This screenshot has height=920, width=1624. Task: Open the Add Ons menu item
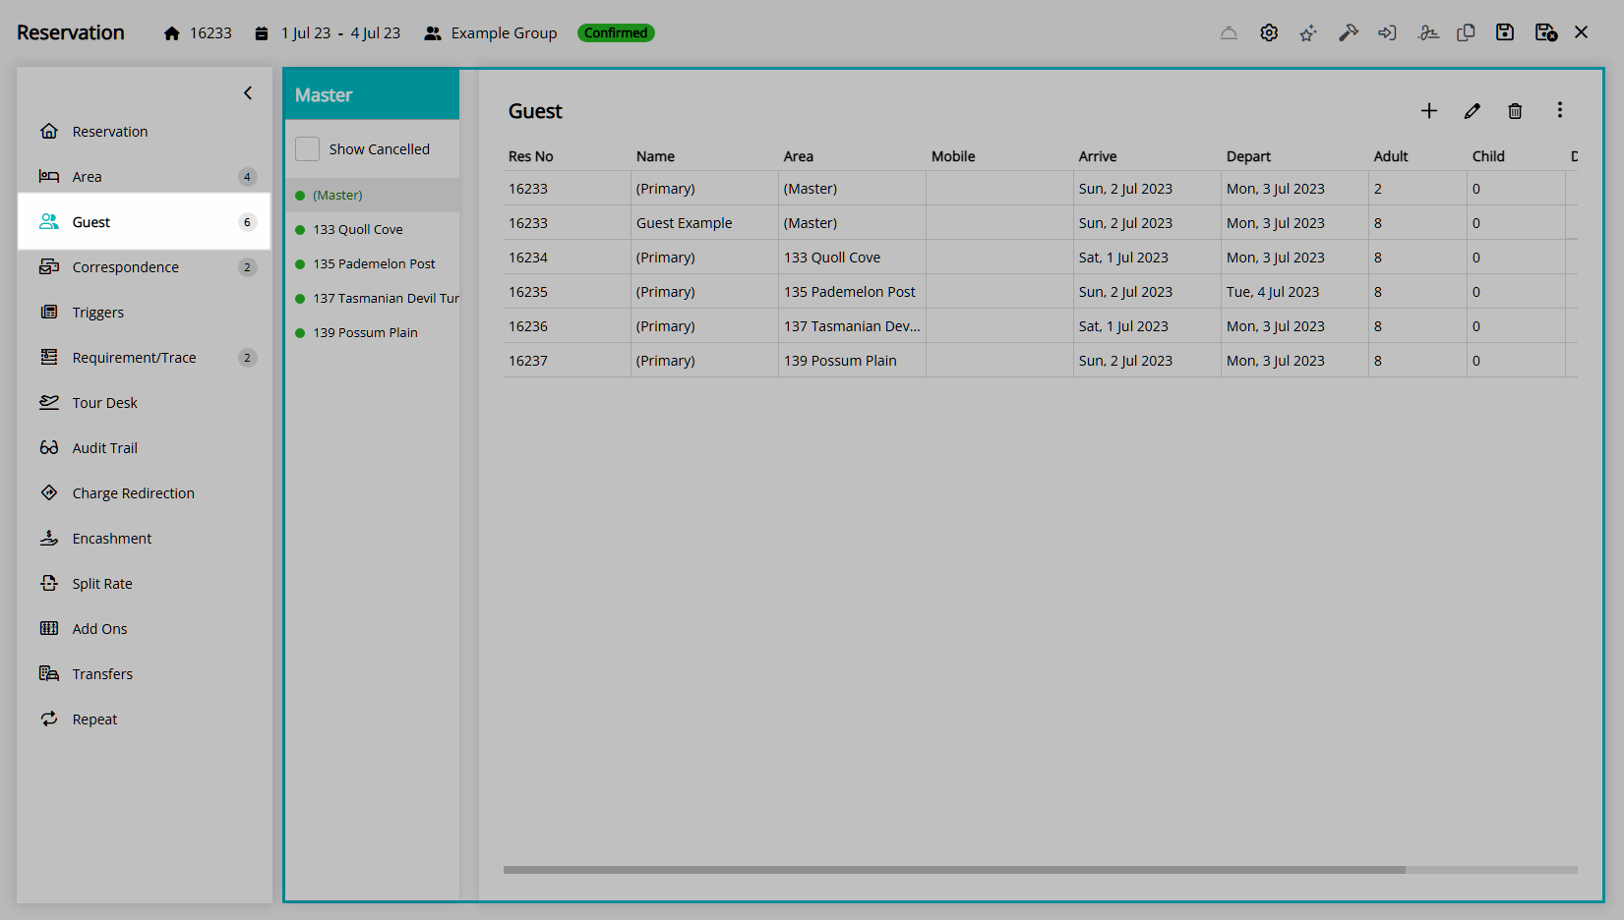[144, 629]
